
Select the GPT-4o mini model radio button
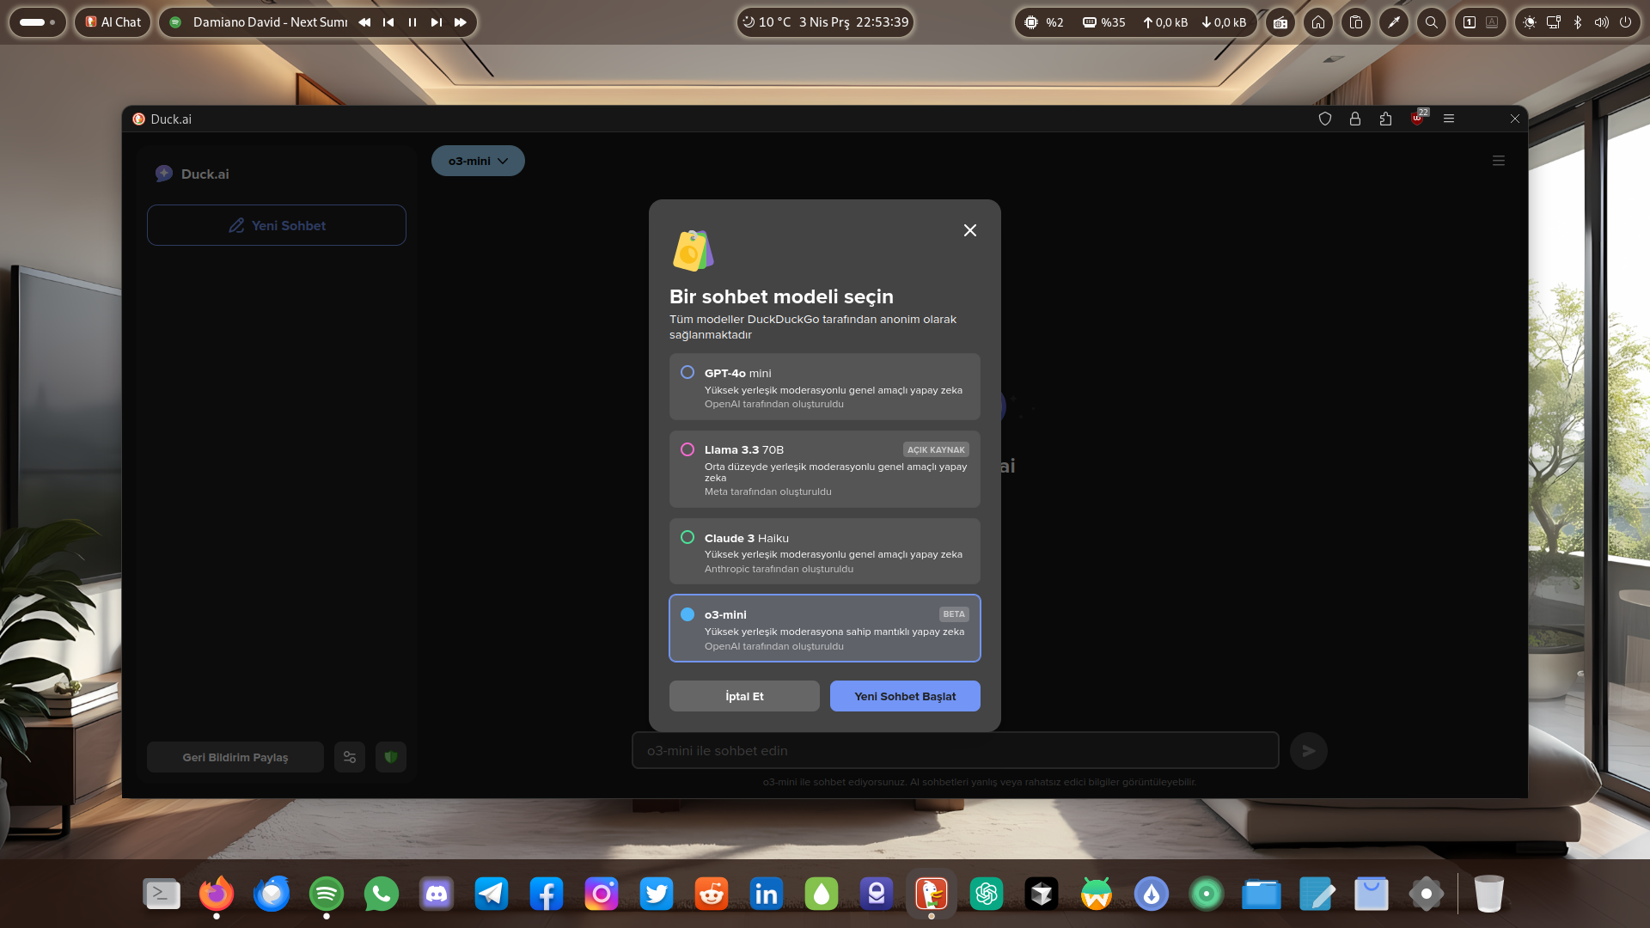point(687,372)
